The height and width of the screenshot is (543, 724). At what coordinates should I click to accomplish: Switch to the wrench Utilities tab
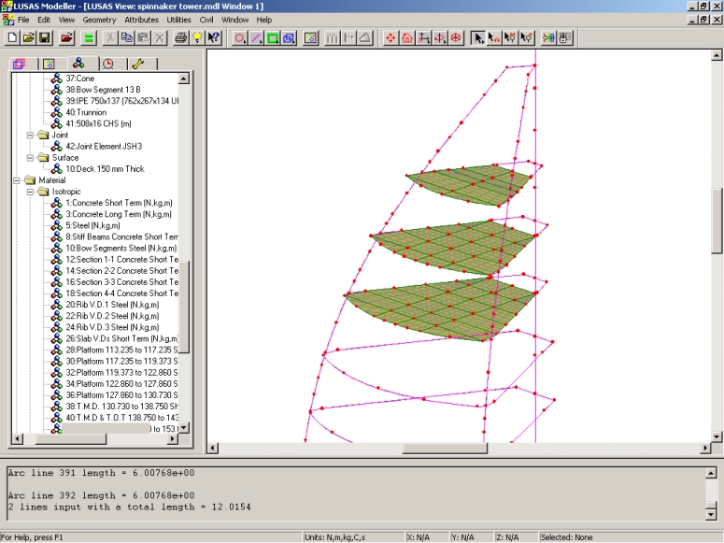[138, 64]
